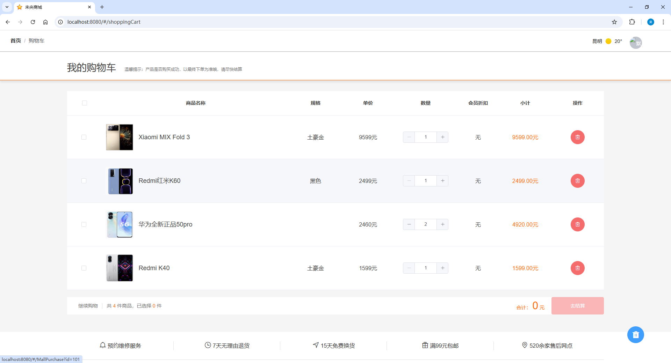Click the gift icon for 满99元包邮
This screenshot has height=363, width=671.
[x=425, y=345]
